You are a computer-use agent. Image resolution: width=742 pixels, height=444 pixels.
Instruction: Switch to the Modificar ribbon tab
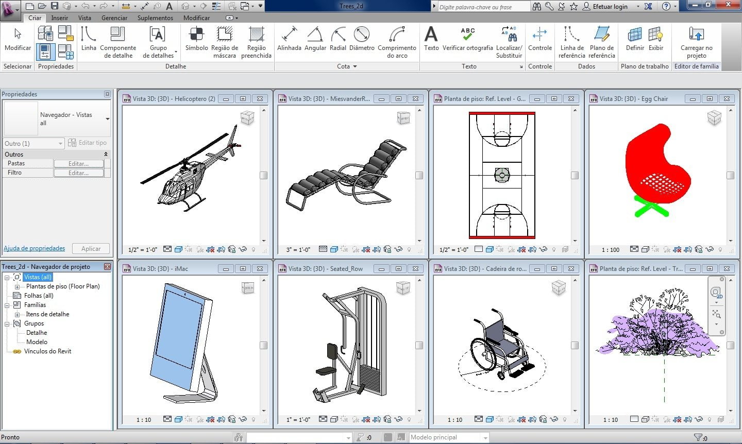coord(196,18)
